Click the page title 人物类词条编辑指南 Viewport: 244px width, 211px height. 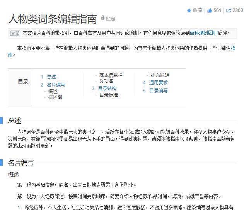pos(53,19)
